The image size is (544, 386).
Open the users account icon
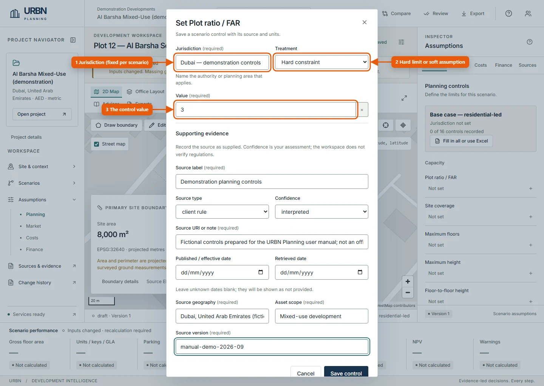(528, 14)
